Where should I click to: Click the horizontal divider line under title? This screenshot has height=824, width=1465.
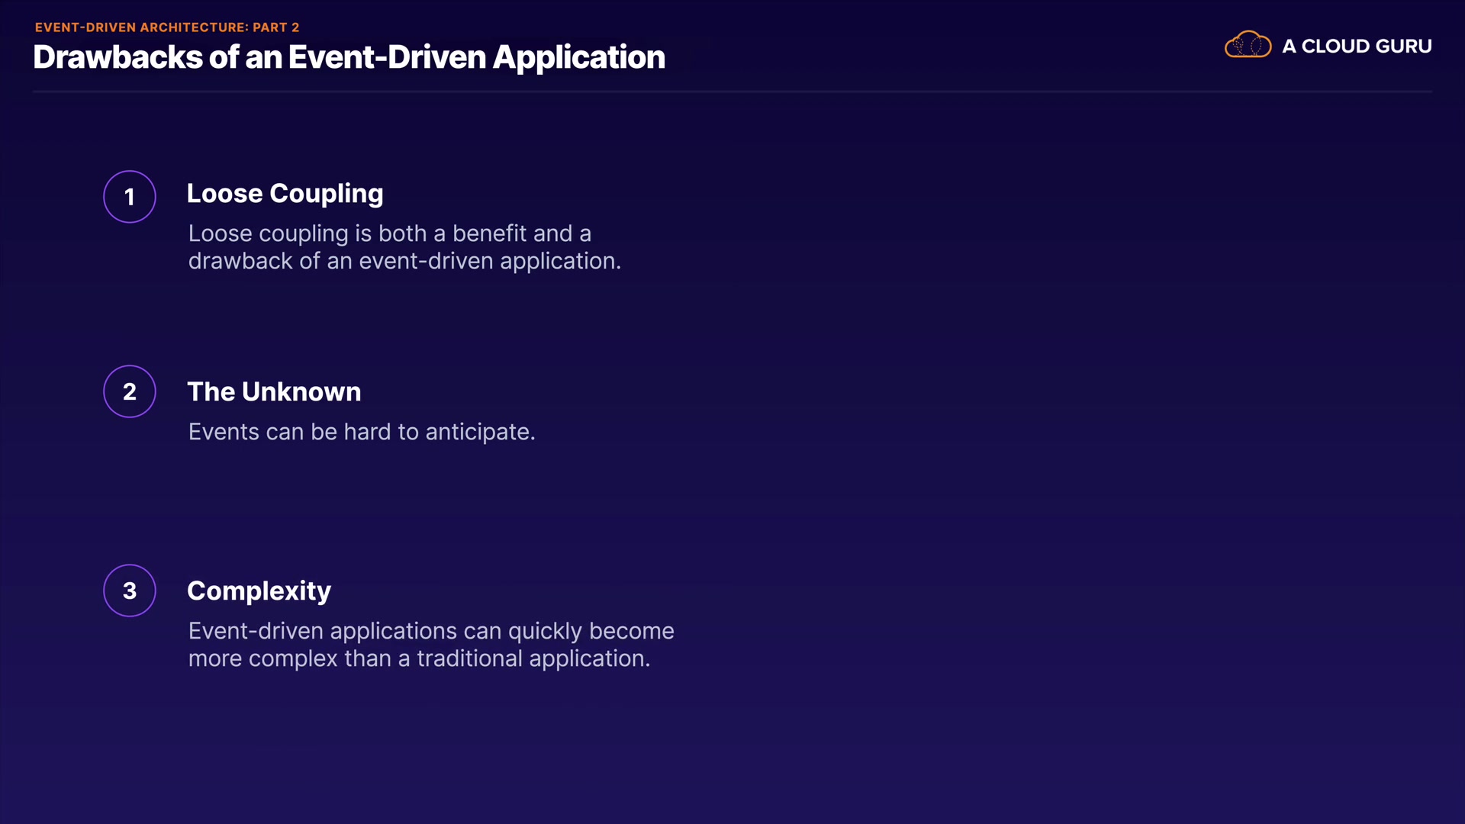point(732,92)
